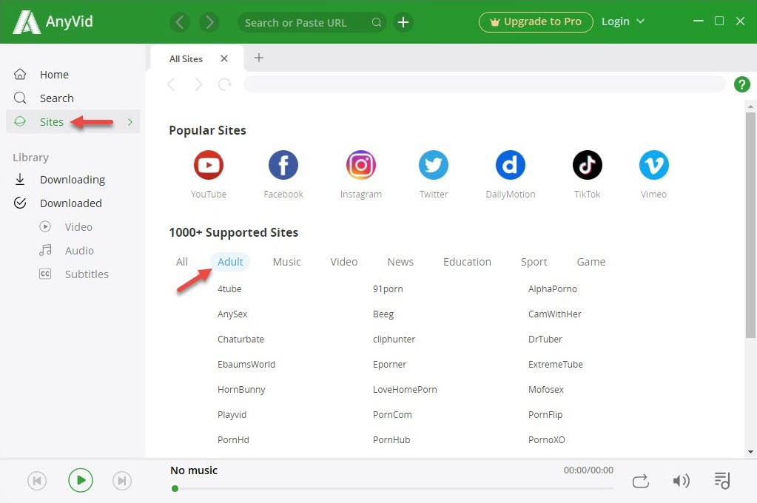Viewport: 757px width, 503px height.
Task: Click the green play button
Action: [x=81, y=480]
